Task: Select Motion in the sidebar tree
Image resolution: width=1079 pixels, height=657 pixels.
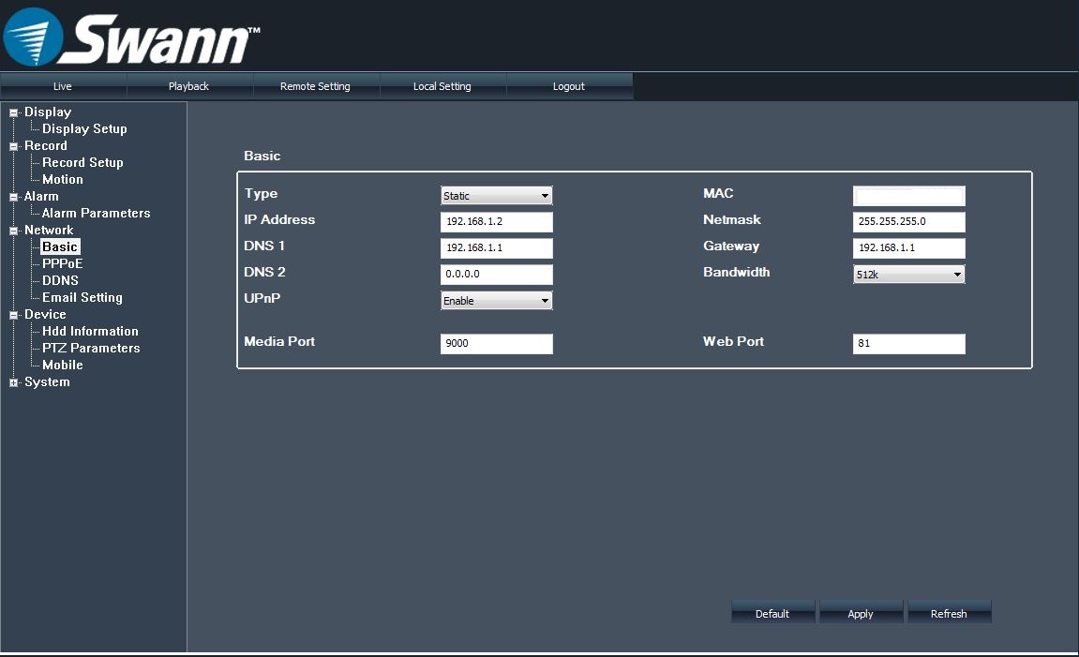Action: pos(63,179)
